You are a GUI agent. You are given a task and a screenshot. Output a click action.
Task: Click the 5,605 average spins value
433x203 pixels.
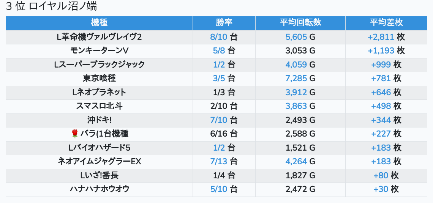coord(296,37)
